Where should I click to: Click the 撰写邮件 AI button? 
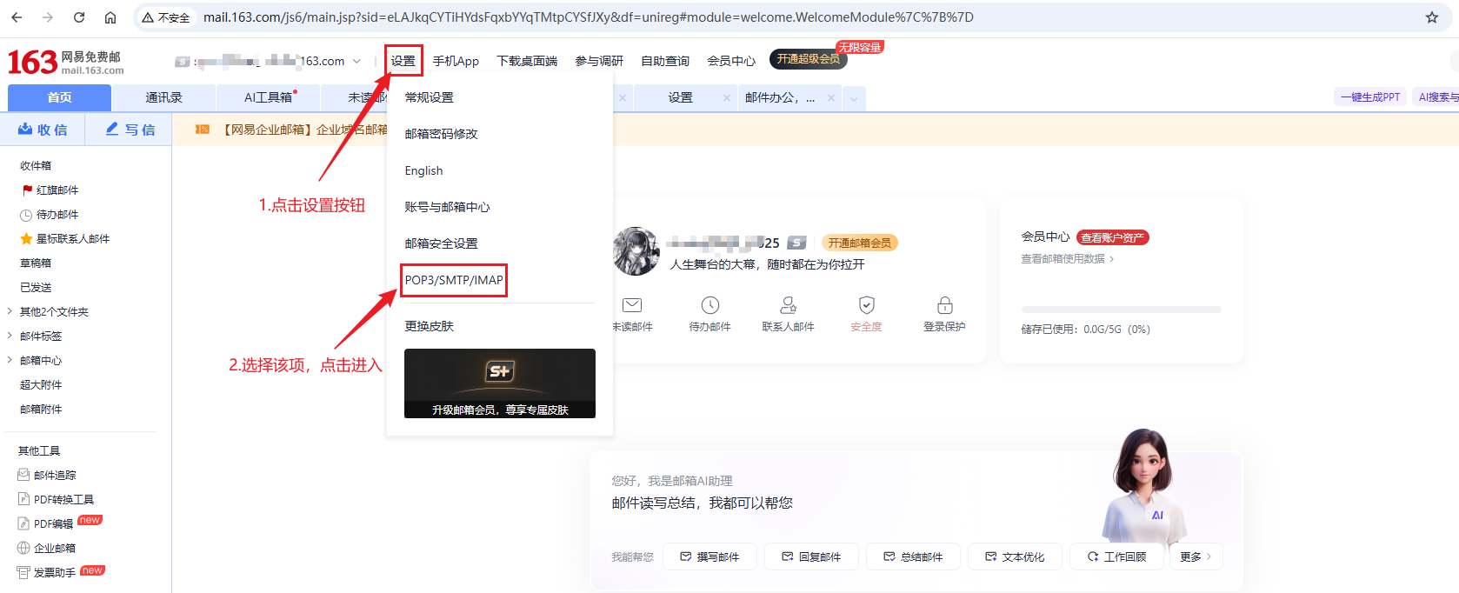710,556
